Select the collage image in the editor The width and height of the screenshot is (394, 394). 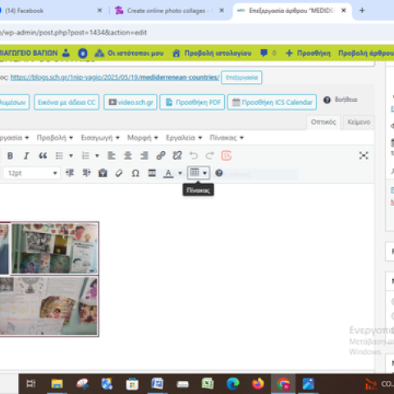(x=49, y=279)
